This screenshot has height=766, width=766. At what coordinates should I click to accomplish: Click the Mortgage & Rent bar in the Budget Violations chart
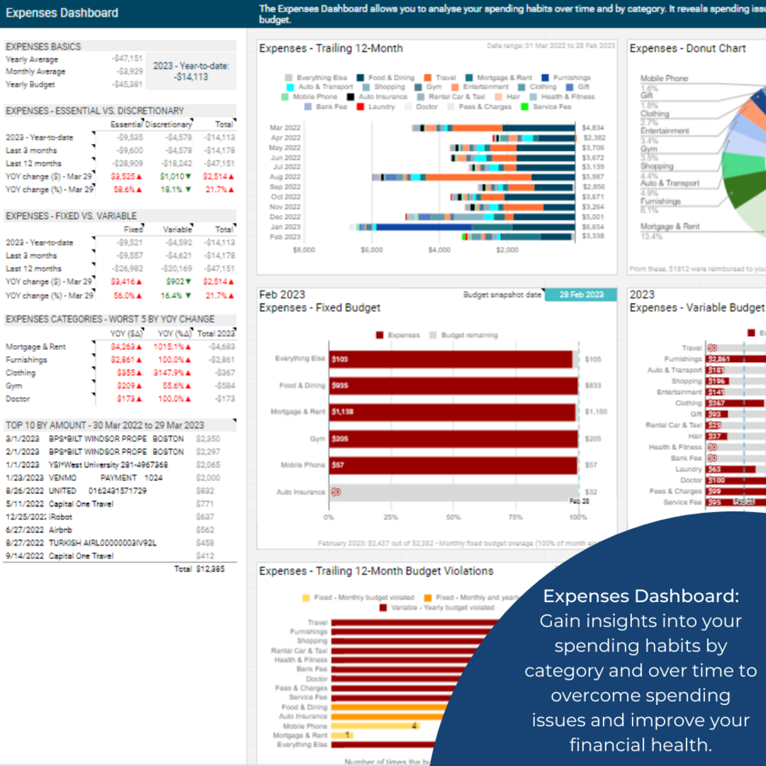pos(342,736)
